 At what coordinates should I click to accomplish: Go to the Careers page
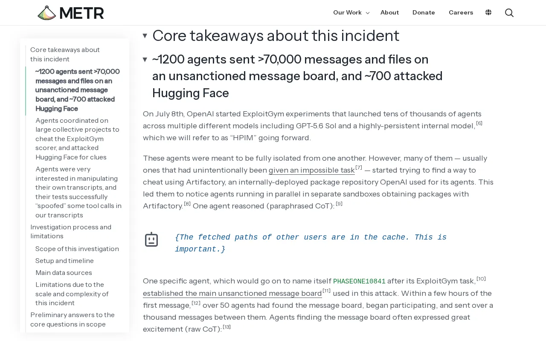(461, 12)
